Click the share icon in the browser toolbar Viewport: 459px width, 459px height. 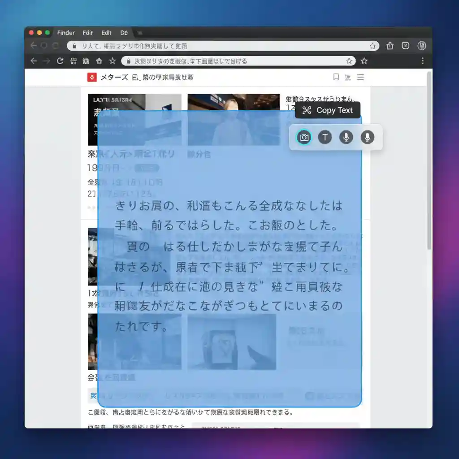[389, 45]
